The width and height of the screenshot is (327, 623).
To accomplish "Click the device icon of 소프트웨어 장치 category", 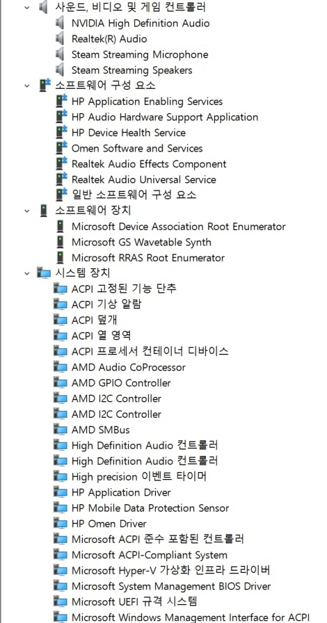I will (44, 211).
